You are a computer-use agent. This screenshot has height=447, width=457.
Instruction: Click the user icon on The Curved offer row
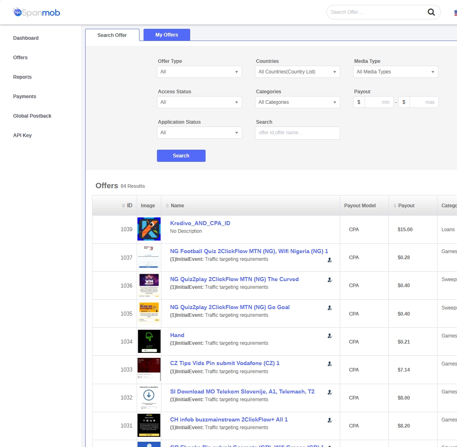[330, 280]
